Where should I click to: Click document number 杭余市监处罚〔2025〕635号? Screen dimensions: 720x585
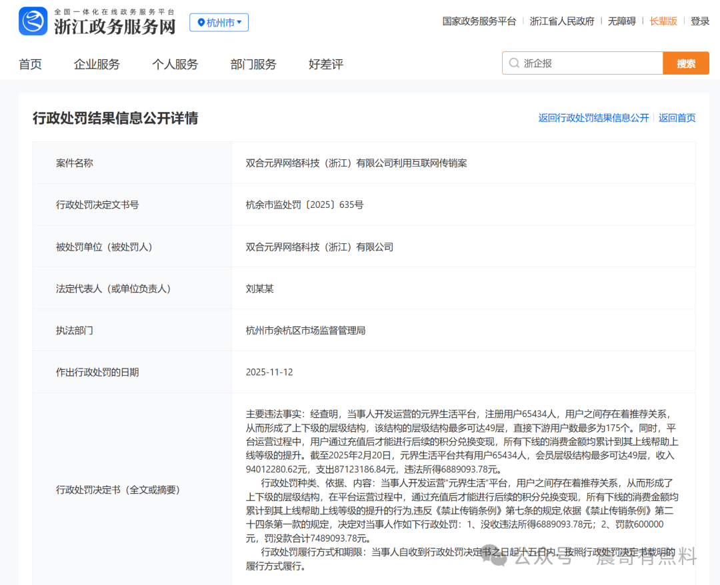305,205
